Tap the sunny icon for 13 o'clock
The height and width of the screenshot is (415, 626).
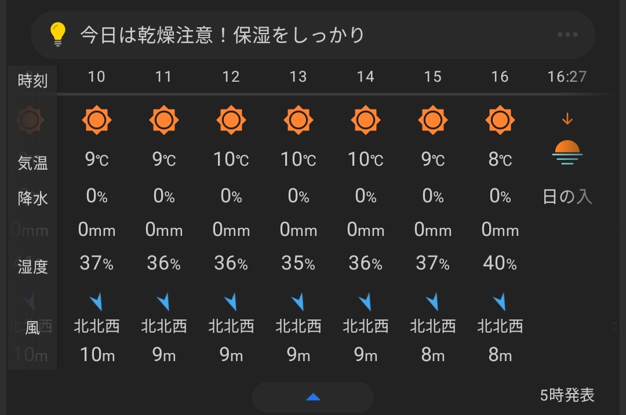tap(298, 121)
